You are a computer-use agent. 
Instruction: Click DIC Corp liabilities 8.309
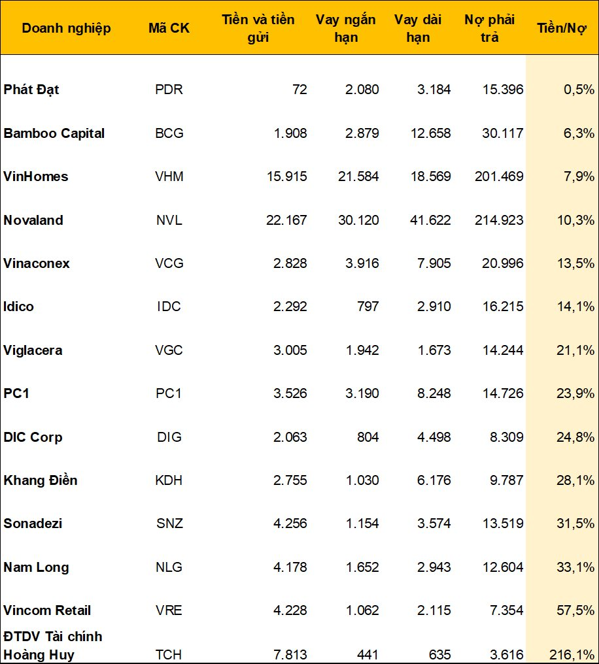click(x=507, y=437)
